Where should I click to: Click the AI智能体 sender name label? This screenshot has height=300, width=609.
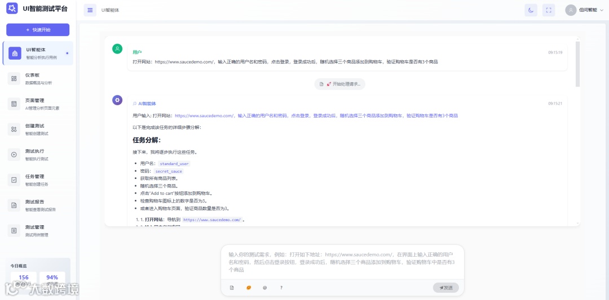coord(147,104)
